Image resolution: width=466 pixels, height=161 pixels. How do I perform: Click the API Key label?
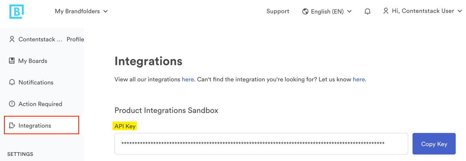point(125,126)
